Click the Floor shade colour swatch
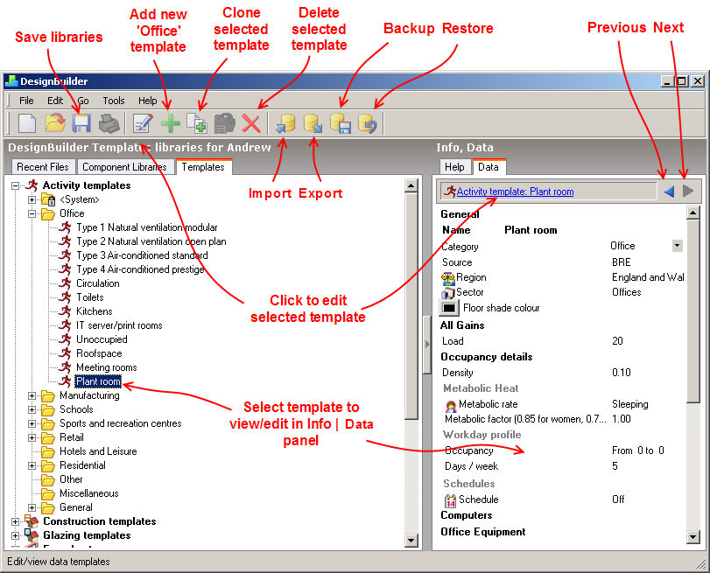This screenshot has height=573, width=710. tap(449, 308)
